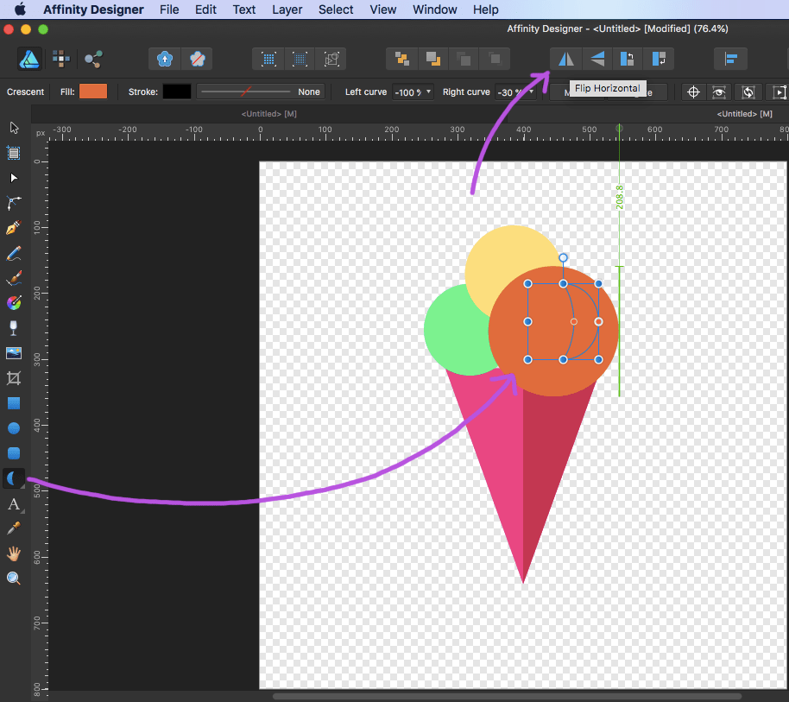The width and height of the screenshot is (789, 702).
Task: Toggle the transform origin crosshair
Action: click(x=692, y=92)
